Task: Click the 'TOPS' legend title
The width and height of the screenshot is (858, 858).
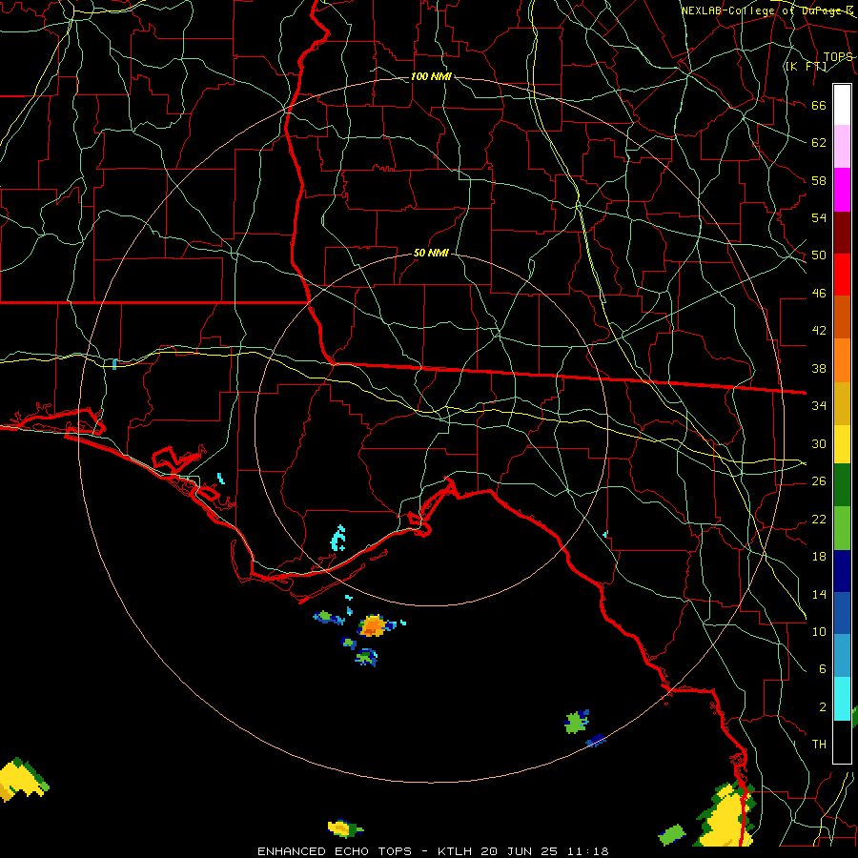Action: [x=838, y=56]
